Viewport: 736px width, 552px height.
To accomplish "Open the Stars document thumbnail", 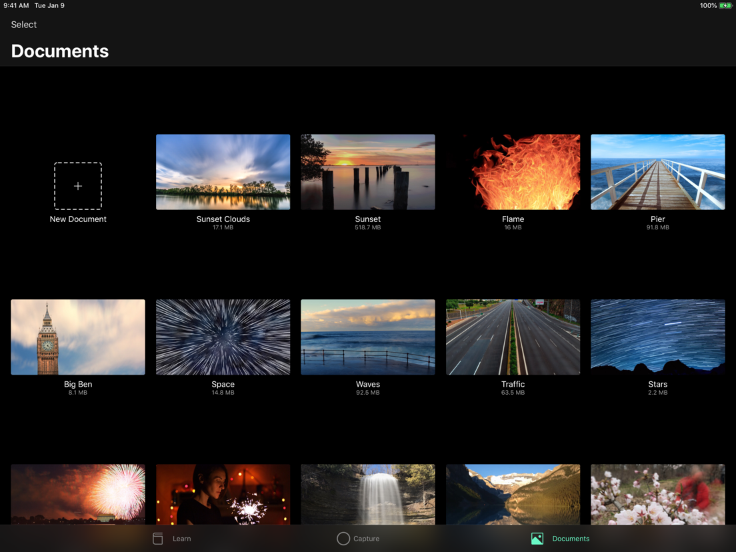I will [x=657, y=337].
